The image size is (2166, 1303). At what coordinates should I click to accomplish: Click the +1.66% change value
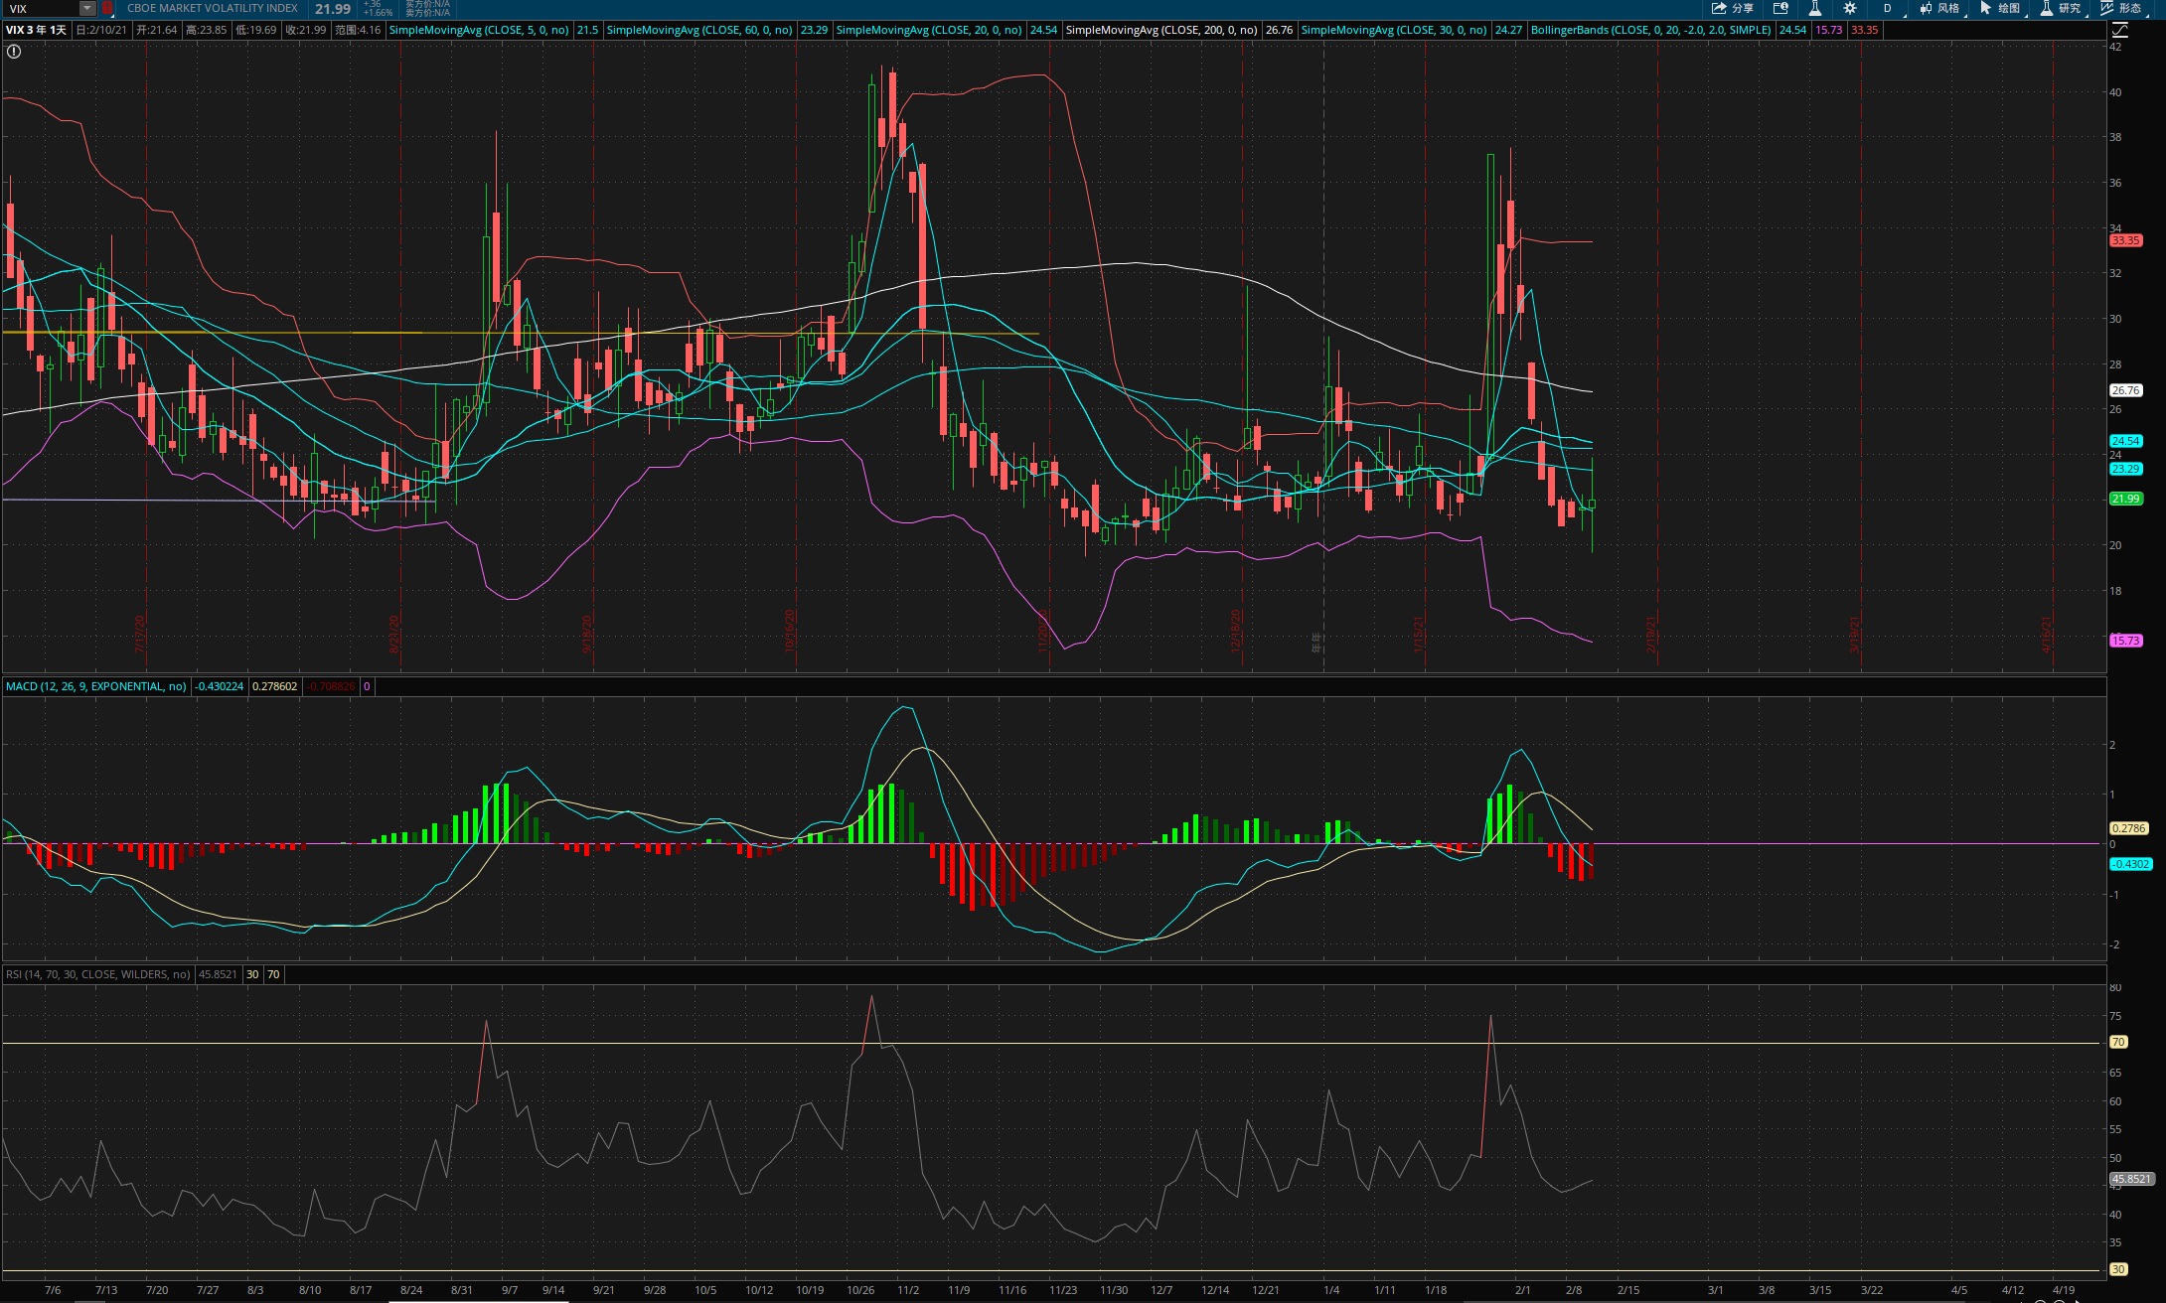pyautogui.click(x=378, y=13)
